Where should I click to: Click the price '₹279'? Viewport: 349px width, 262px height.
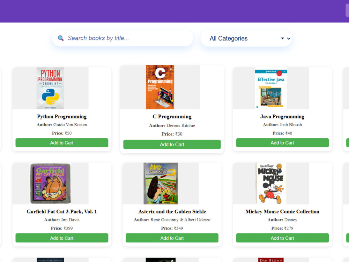pyautogui.click(x=289, y=228)
